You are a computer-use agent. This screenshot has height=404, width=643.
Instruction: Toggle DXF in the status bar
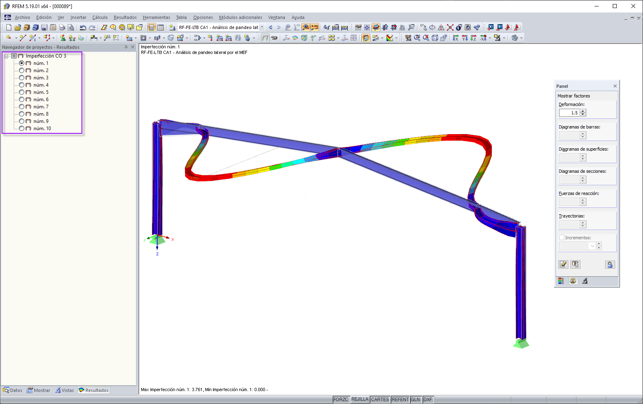click(x=428, y=400)
